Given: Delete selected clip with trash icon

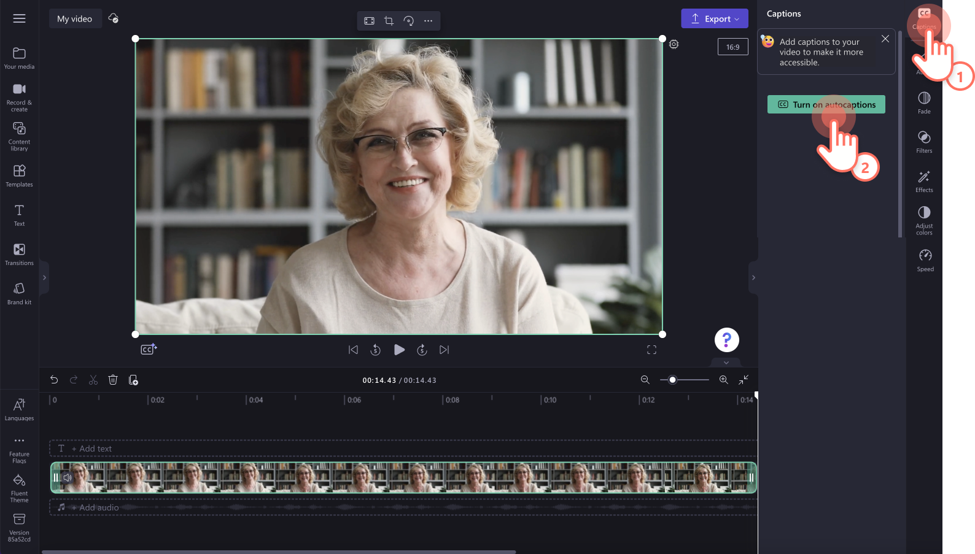Looking at the screenshot, I should (x=113, y=380).
